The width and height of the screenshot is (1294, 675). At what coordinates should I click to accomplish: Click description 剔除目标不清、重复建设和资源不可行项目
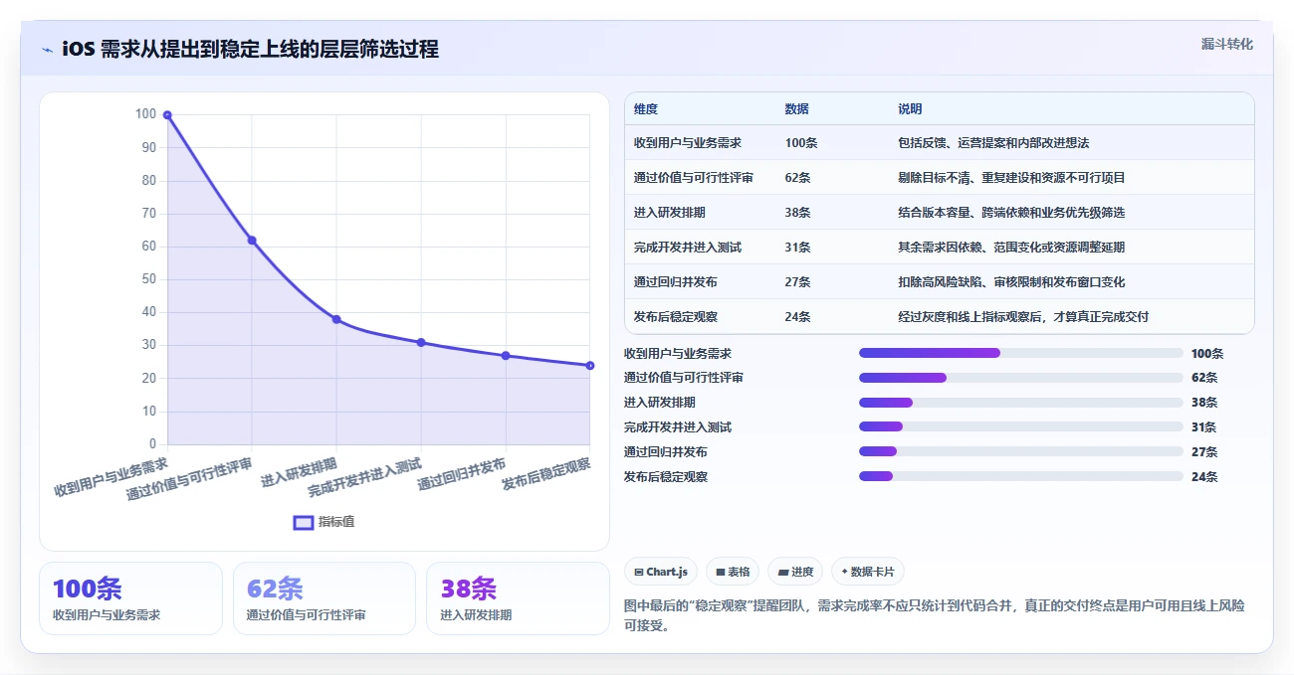coord(1011,177)
